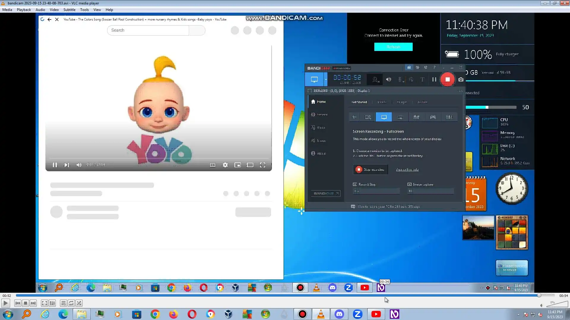Viewport: 570px width, 320px height.
Task: Click the Help menu
Action: pyautogui.click(x=109, y=10)
